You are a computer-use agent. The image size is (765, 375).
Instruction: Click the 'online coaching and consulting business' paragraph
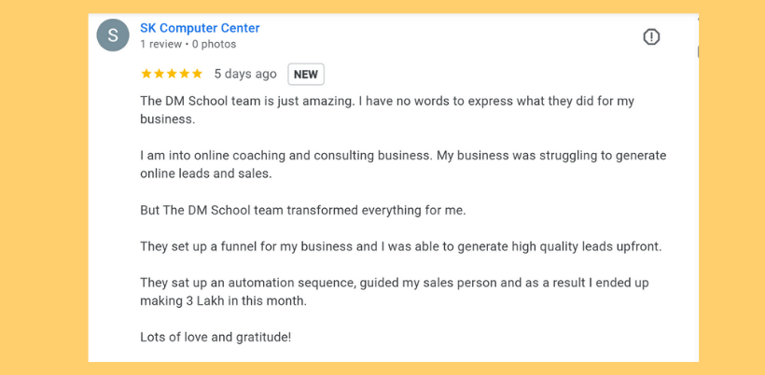[403, 165]
